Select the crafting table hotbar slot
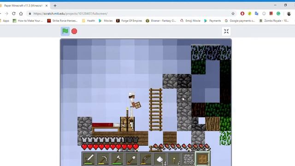The width and height of the screenshot is (295, 166). pos(203,159)
